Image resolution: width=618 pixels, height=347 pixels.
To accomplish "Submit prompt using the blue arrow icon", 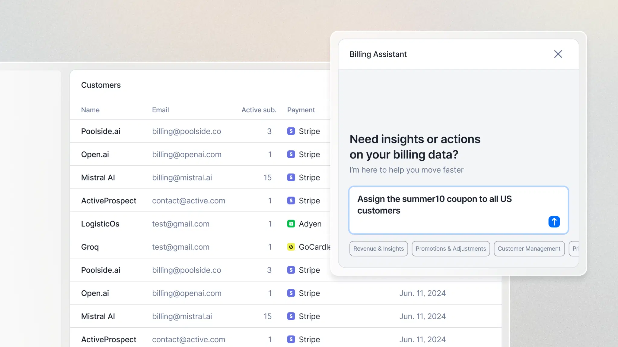I will tap(554, 221).
